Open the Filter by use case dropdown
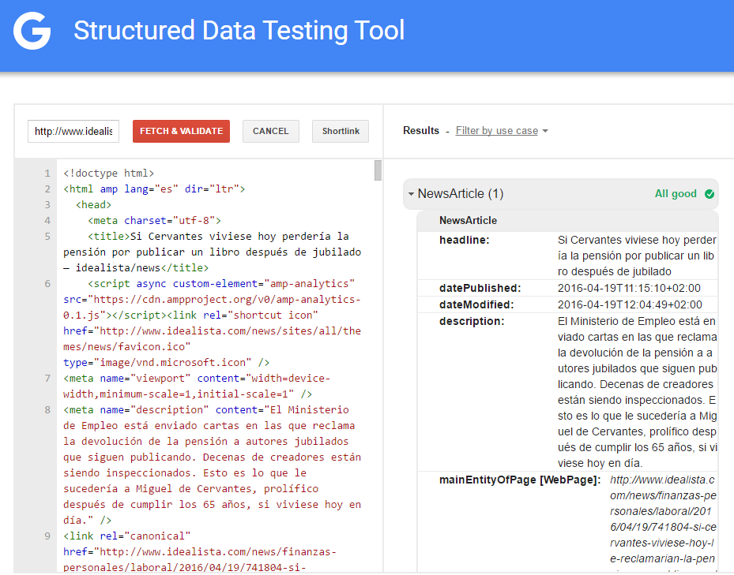This screenshot has height=575, width=734. pos(501,131)
